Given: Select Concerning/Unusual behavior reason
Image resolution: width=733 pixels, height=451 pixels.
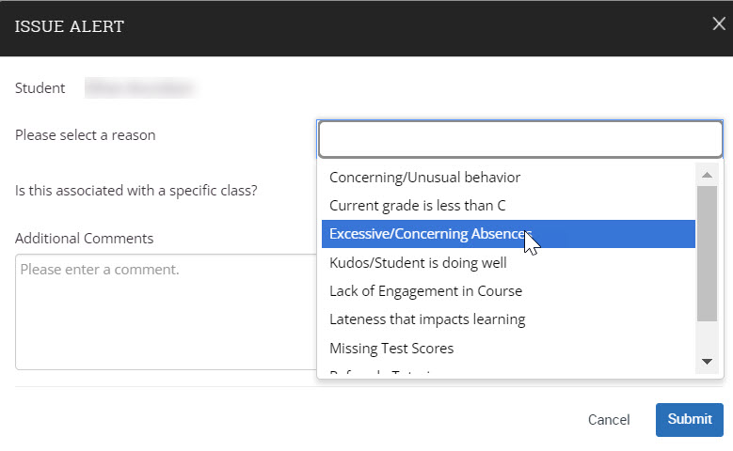Looking at the screenshot, I should (508, 178).
